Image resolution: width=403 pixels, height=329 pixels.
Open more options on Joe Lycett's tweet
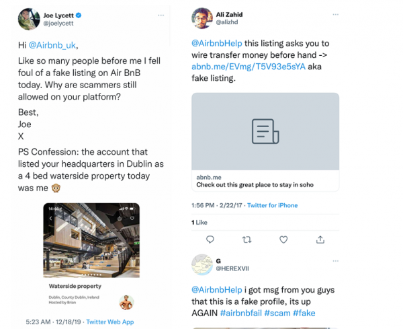(x=161, y=14)
